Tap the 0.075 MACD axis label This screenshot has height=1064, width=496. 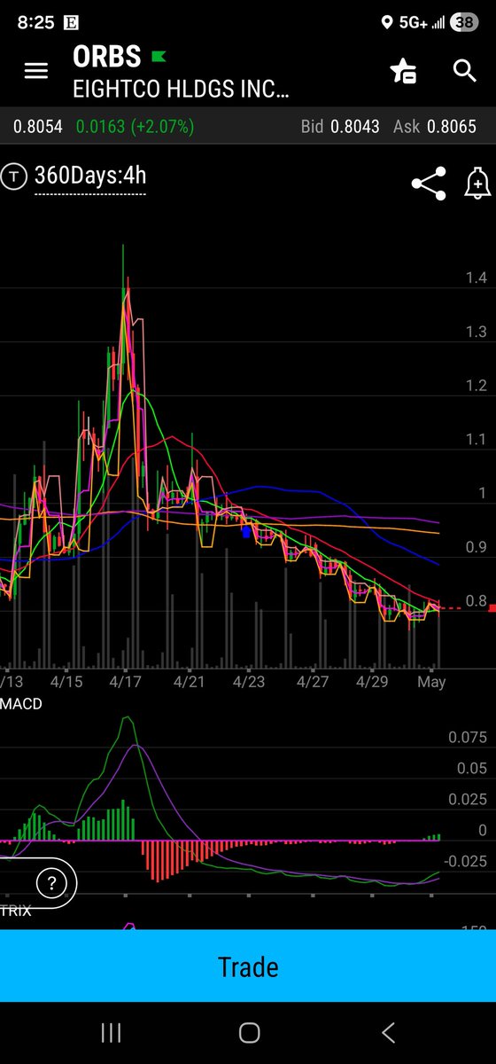(x=469, y=737)
